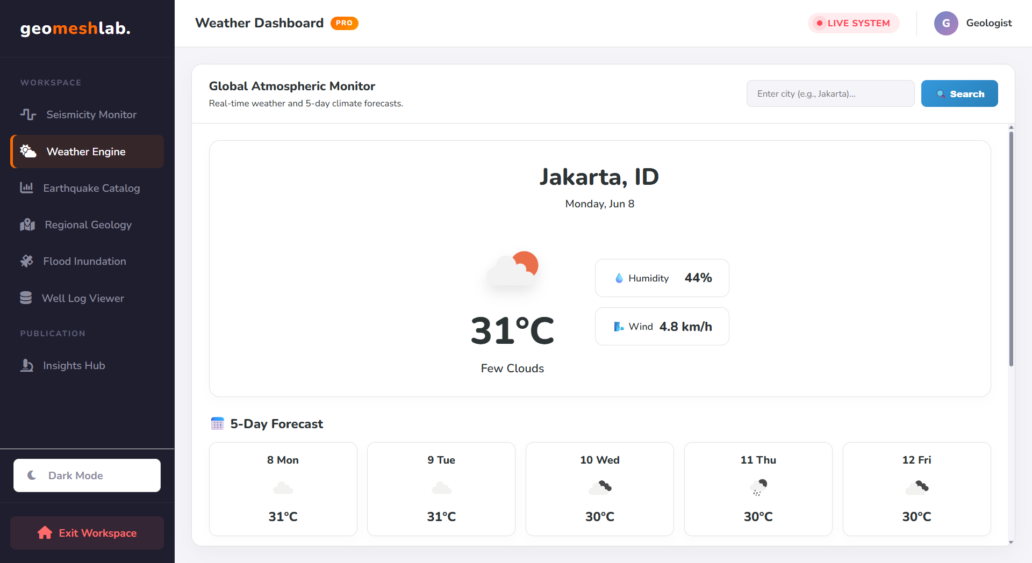The image size is (1032, 563).
Task: Click Exit Workspace button
Action: [87, 533]
